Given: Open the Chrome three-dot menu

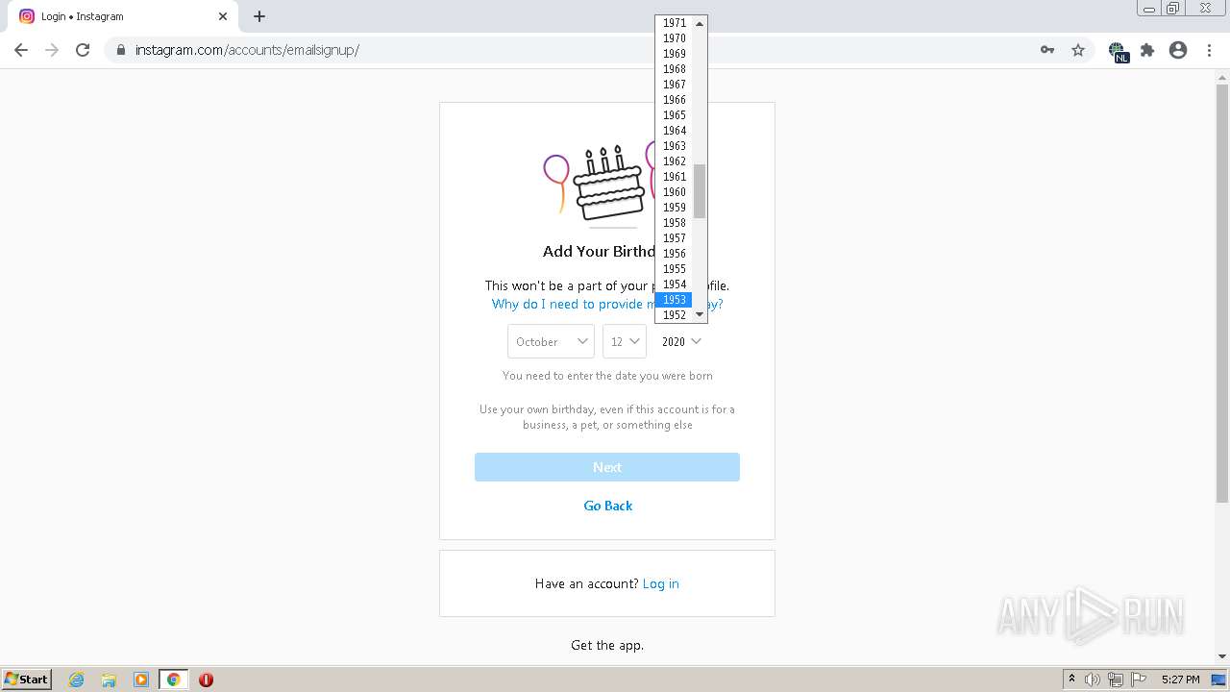Looking at the screenshot, I should (x=1209, y=50).
